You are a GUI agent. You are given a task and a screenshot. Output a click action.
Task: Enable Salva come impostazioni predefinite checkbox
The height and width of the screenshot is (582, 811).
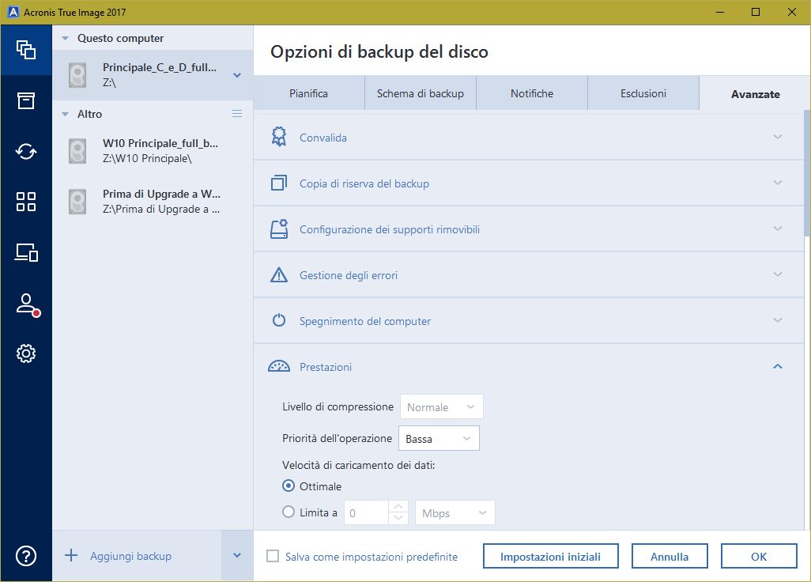[273, 557]
